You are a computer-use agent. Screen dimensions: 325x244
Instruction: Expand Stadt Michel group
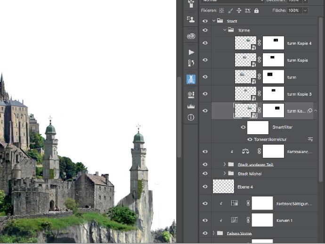click(x=225, y=173)
